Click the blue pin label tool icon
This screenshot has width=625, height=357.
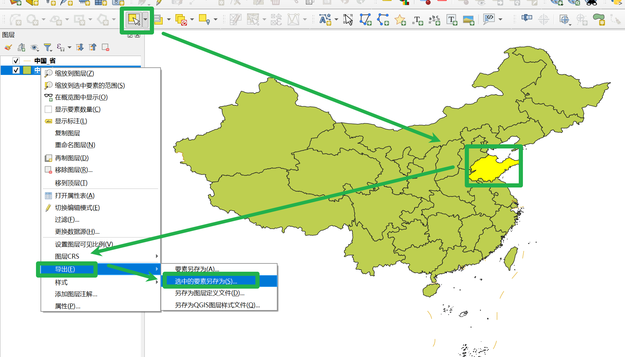(x=527, y=18)
